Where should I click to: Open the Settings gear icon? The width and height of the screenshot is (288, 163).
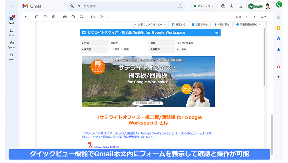[x=232, y=6]
